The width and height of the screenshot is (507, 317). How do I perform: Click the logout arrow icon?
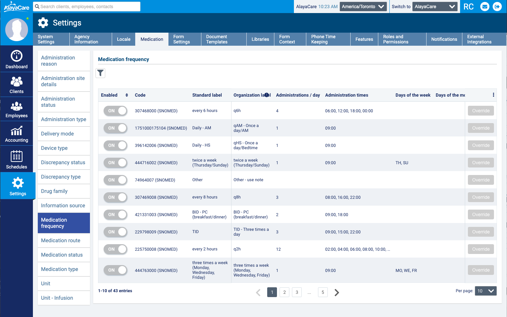(497, 7)
